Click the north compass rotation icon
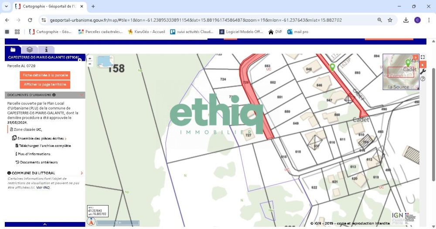436x229 pixels. coord(91,222)
